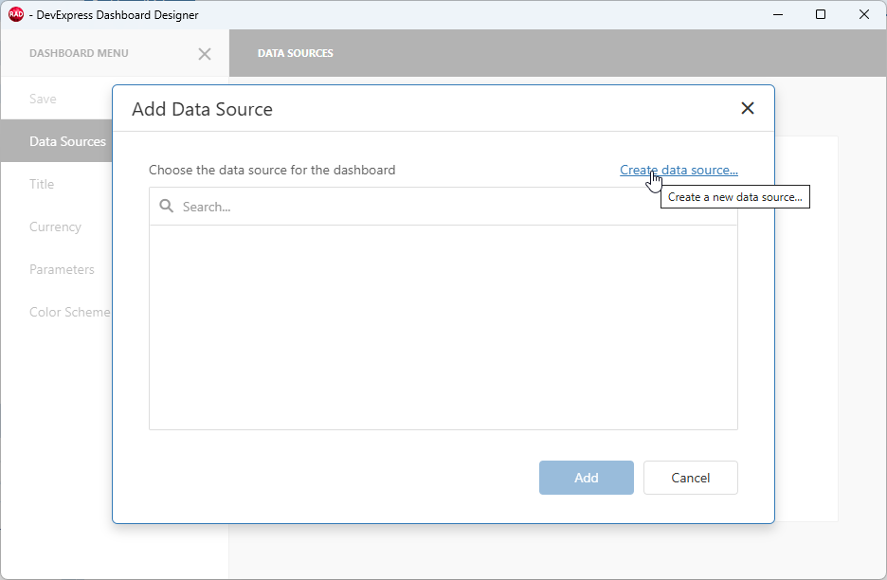Image resolution: width=887 pixels, height=580 pixels.
Task: Select Save in the dashboard menu
Action: pos(43,99)
